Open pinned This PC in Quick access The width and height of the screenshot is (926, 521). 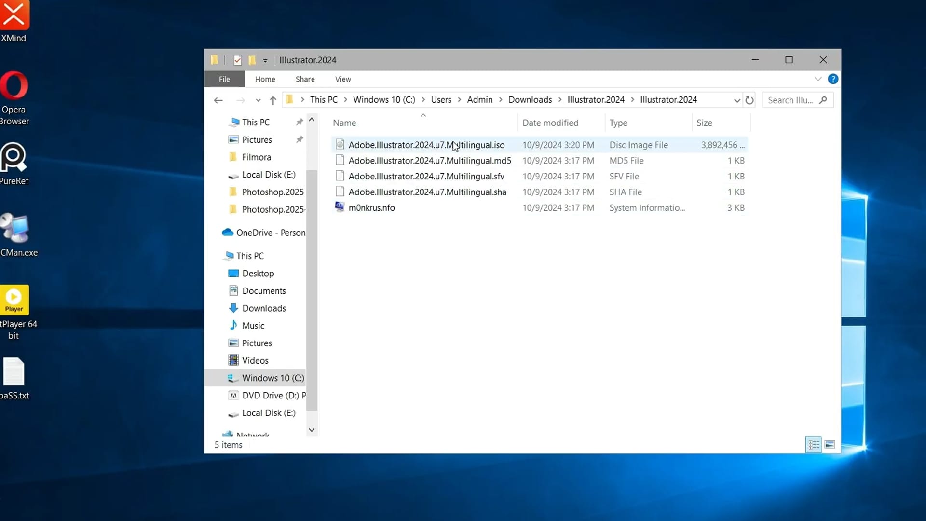256,123
